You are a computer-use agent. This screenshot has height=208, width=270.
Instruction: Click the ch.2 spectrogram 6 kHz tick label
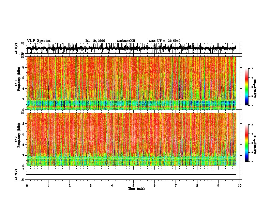(24, 134)
